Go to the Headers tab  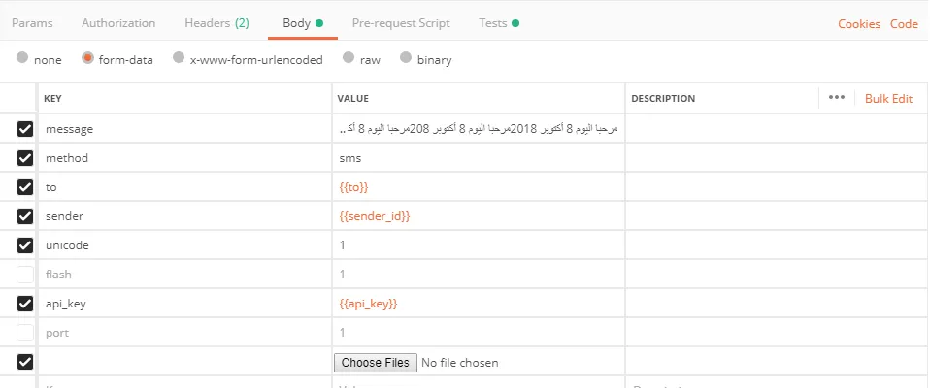216,23
